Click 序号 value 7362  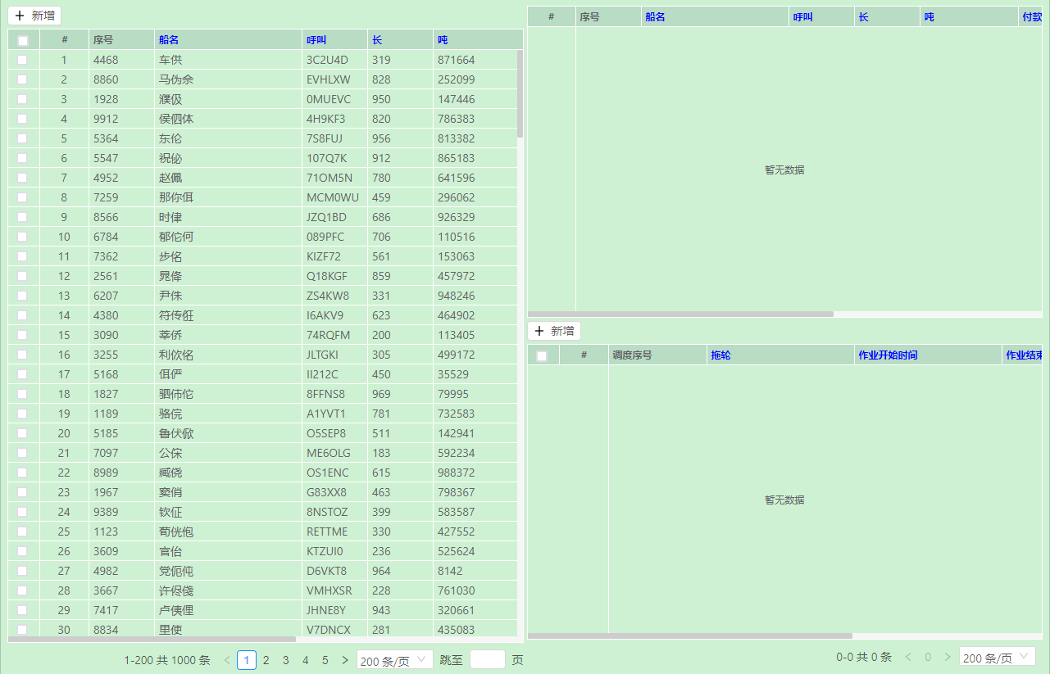(x=106, y=256)
